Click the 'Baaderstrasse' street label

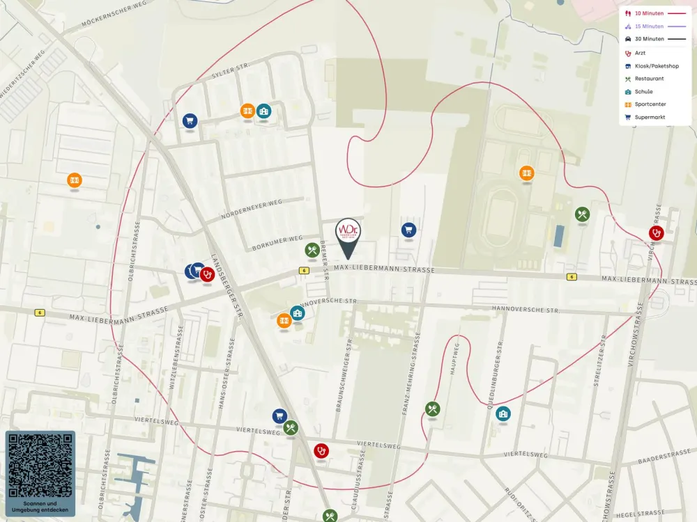[664, 457]
